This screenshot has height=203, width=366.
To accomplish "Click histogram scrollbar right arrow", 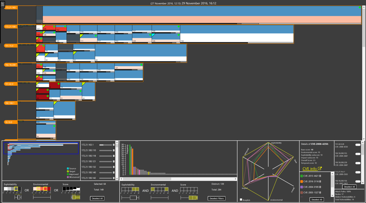I will coord(235,179).
